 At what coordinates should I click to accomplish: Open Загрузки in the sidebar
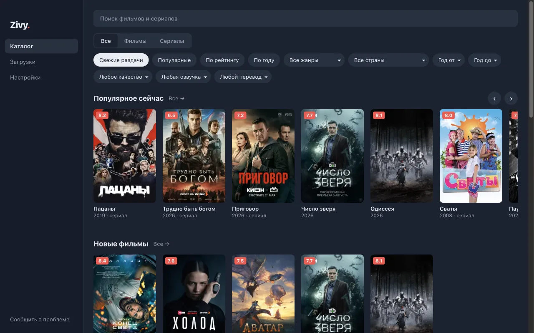(41, 62)
